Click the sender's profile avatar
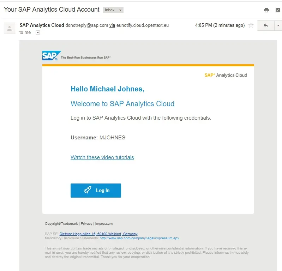The width and height of the screenshot is (282, 271). click(x=10, y=28)
